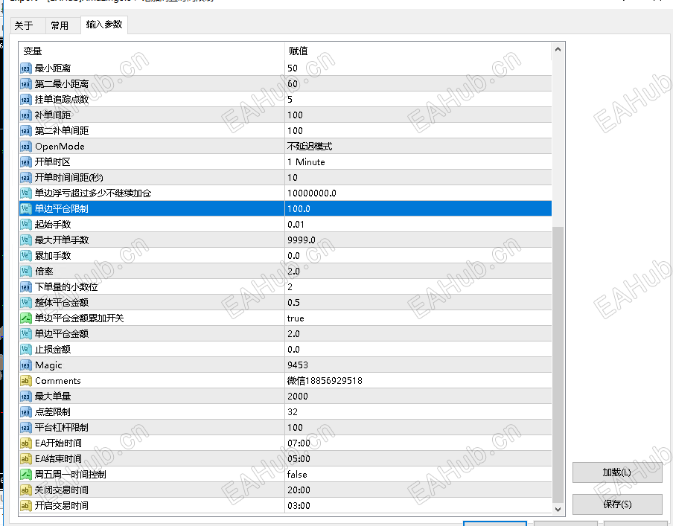Switch to the 关于 tab
Image resolution: width=673 pixels, height=526 pixels.
24,25
